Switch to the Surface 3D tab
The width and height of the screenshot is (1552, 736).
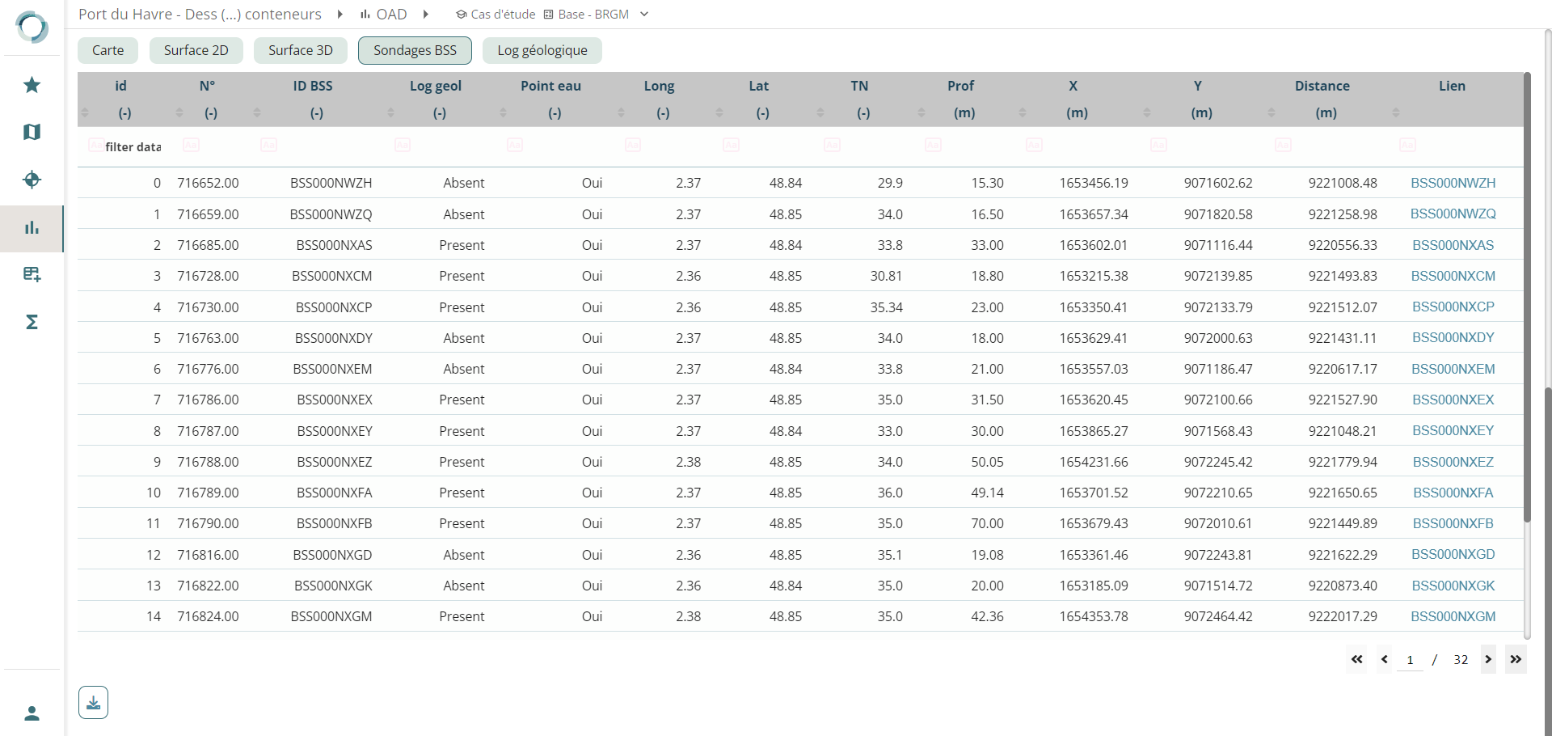[300, 50]
